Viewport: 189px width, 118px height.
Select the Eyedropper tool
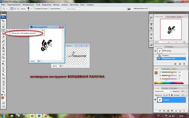click(x=3, y=85)
